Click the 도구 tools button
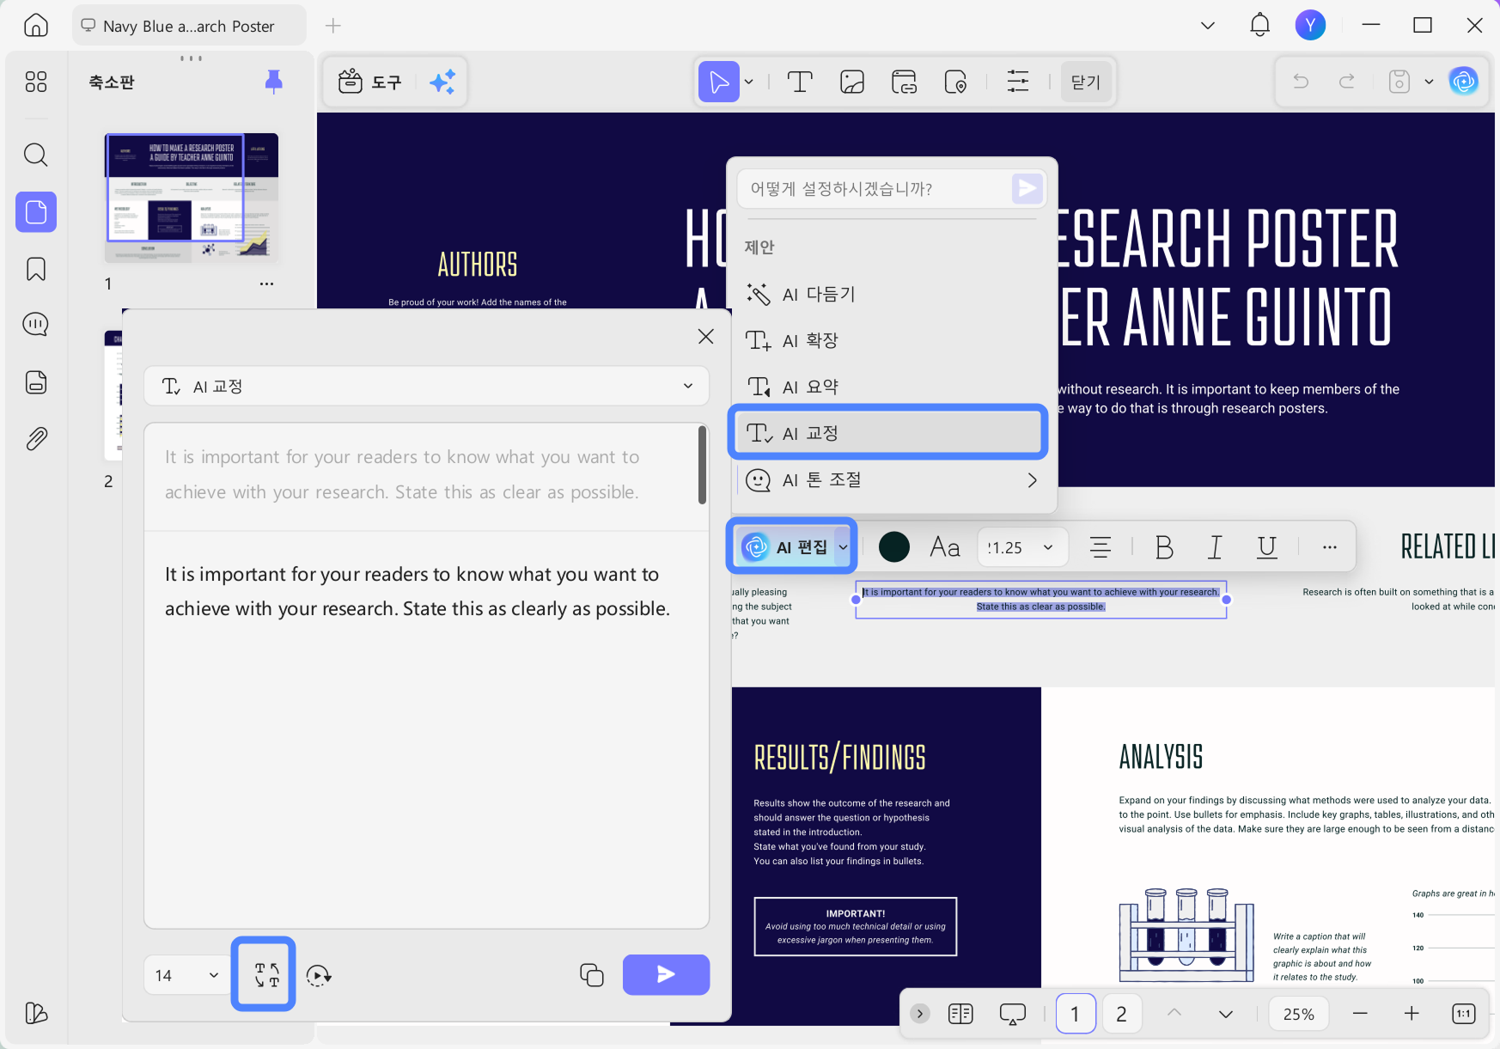Viewport: 1500px width, 1049px height. pyautogui.click(x=370, y=82)
